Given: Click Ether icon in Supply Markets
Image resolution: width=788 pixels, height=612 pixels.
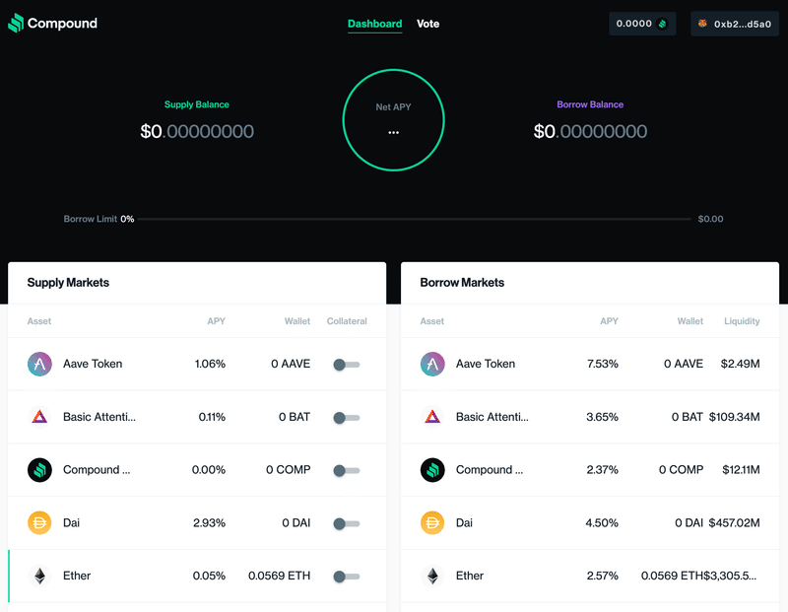Looking at the screenshot, I should 39,576.
